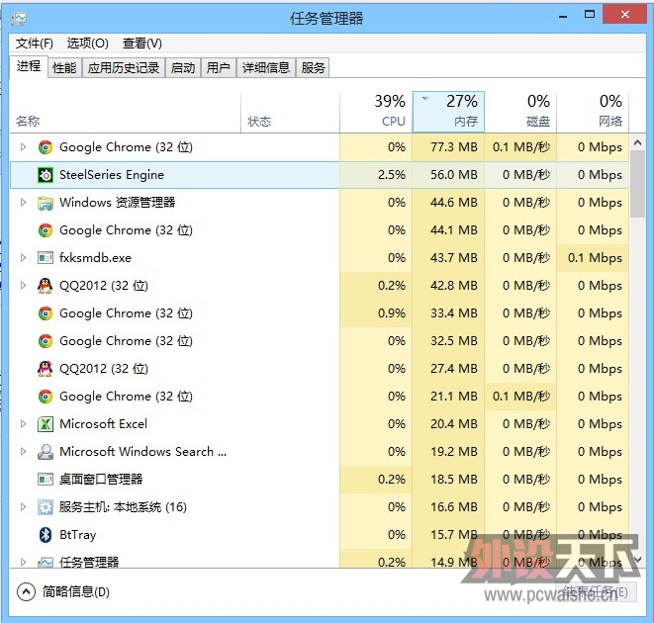Click the vertical scrollbar thumb
Viewport: 654px width, 623px height.
click(x=637, y=184)
